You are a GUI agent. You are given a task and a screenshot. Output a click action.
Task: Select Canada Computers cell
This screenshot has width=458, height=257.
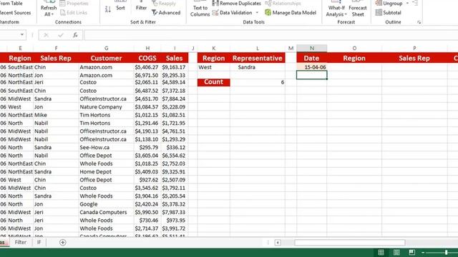coord(107,213)
